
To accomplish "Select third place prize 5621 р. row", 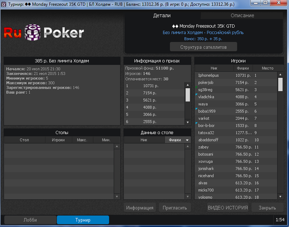I will pos(154,100).
